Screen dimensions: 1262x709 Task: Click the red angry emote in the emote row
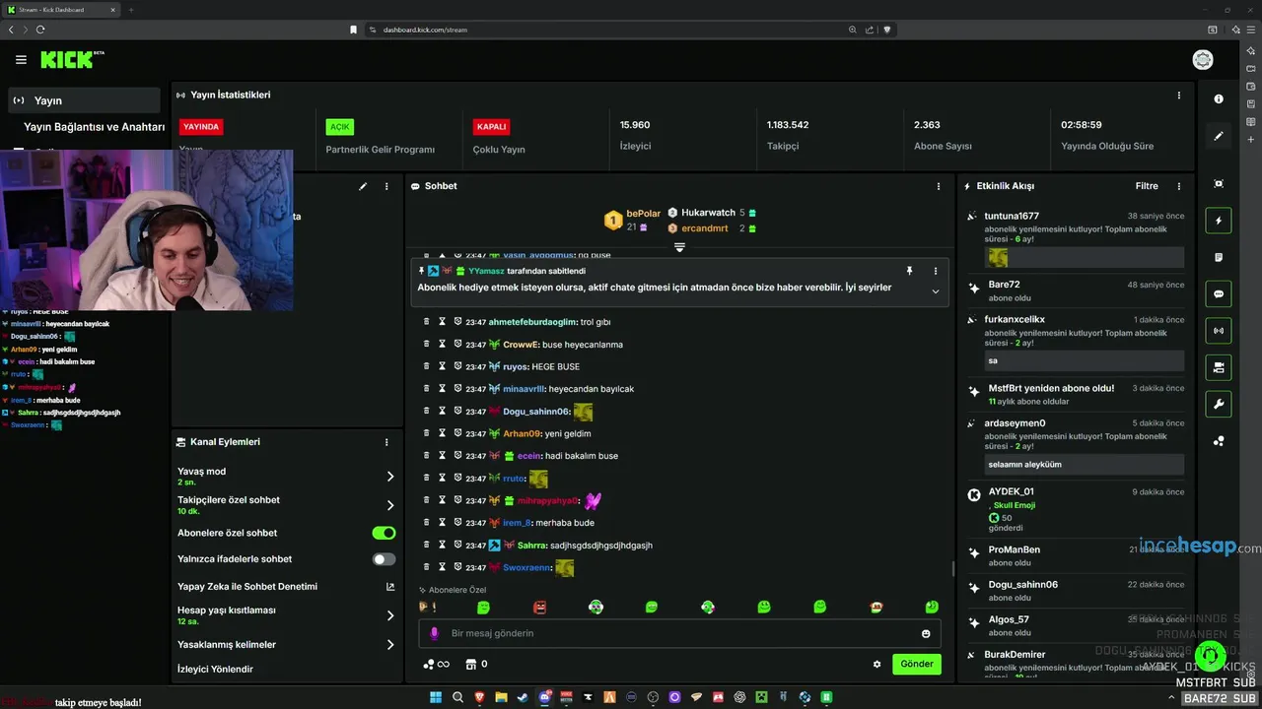539,608
